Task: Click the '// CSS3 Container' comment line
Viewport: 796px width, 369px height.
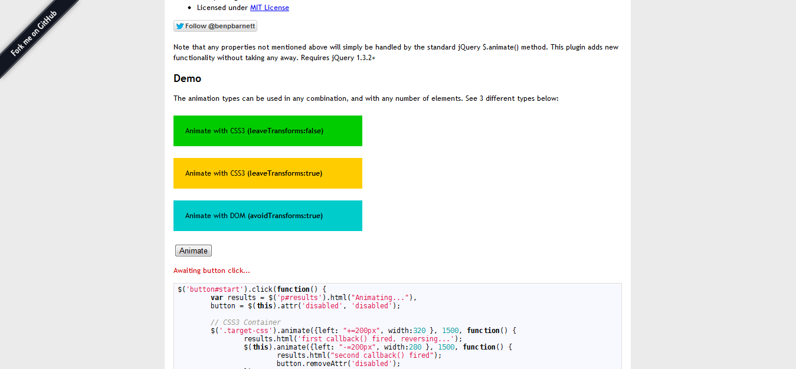Action: [245, 322]
